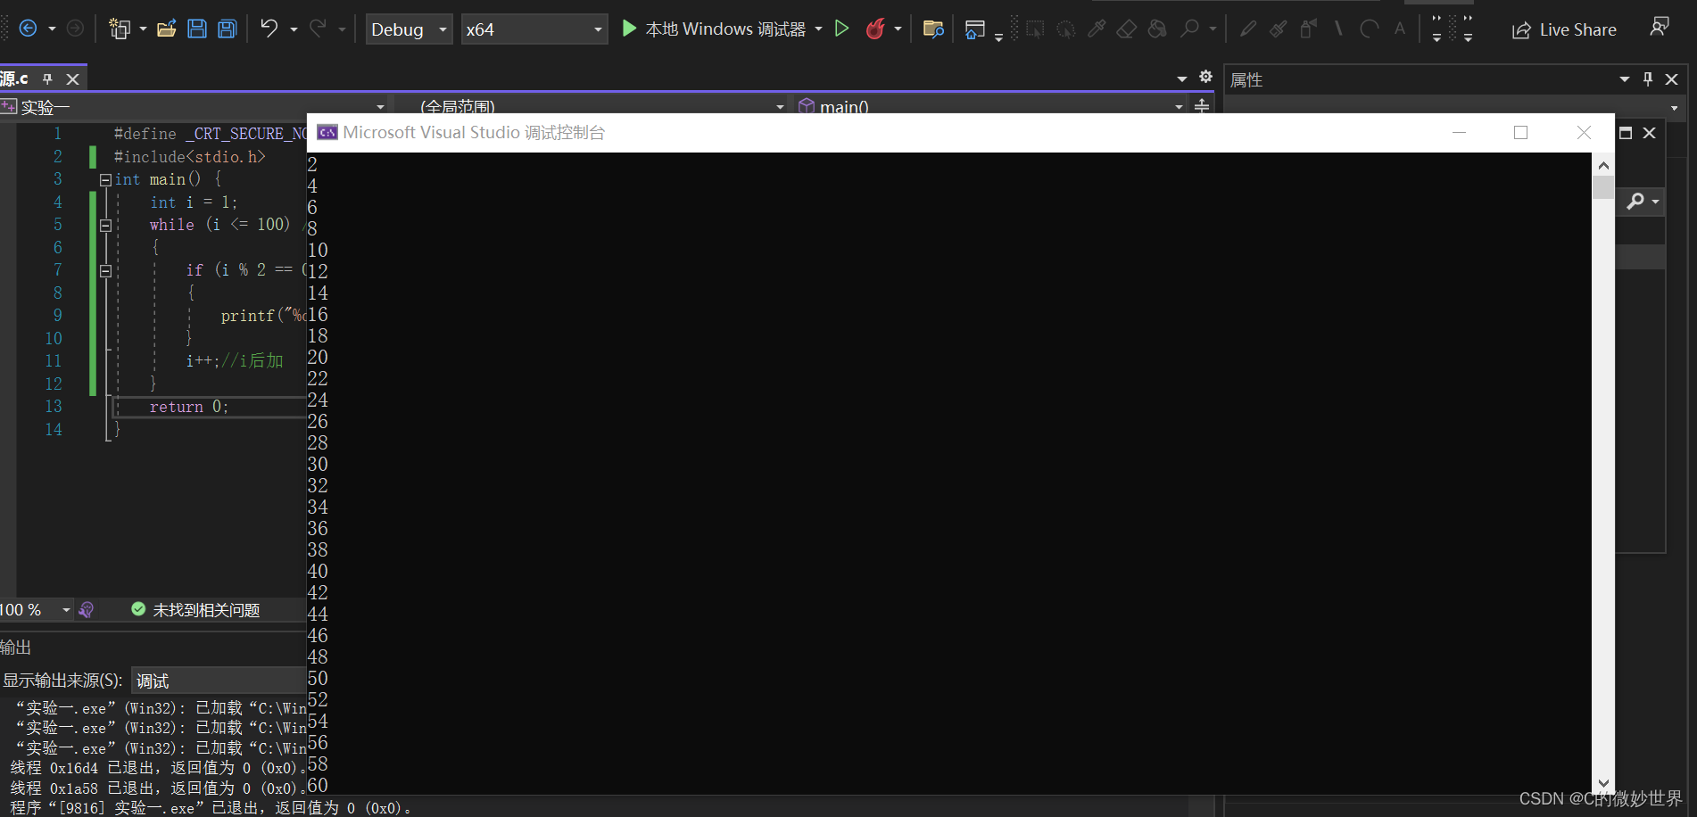Screen dimensions: 1697x817
Task: Click the output line 程序 [9816] 实验一.exe
Action: point(211,808)
